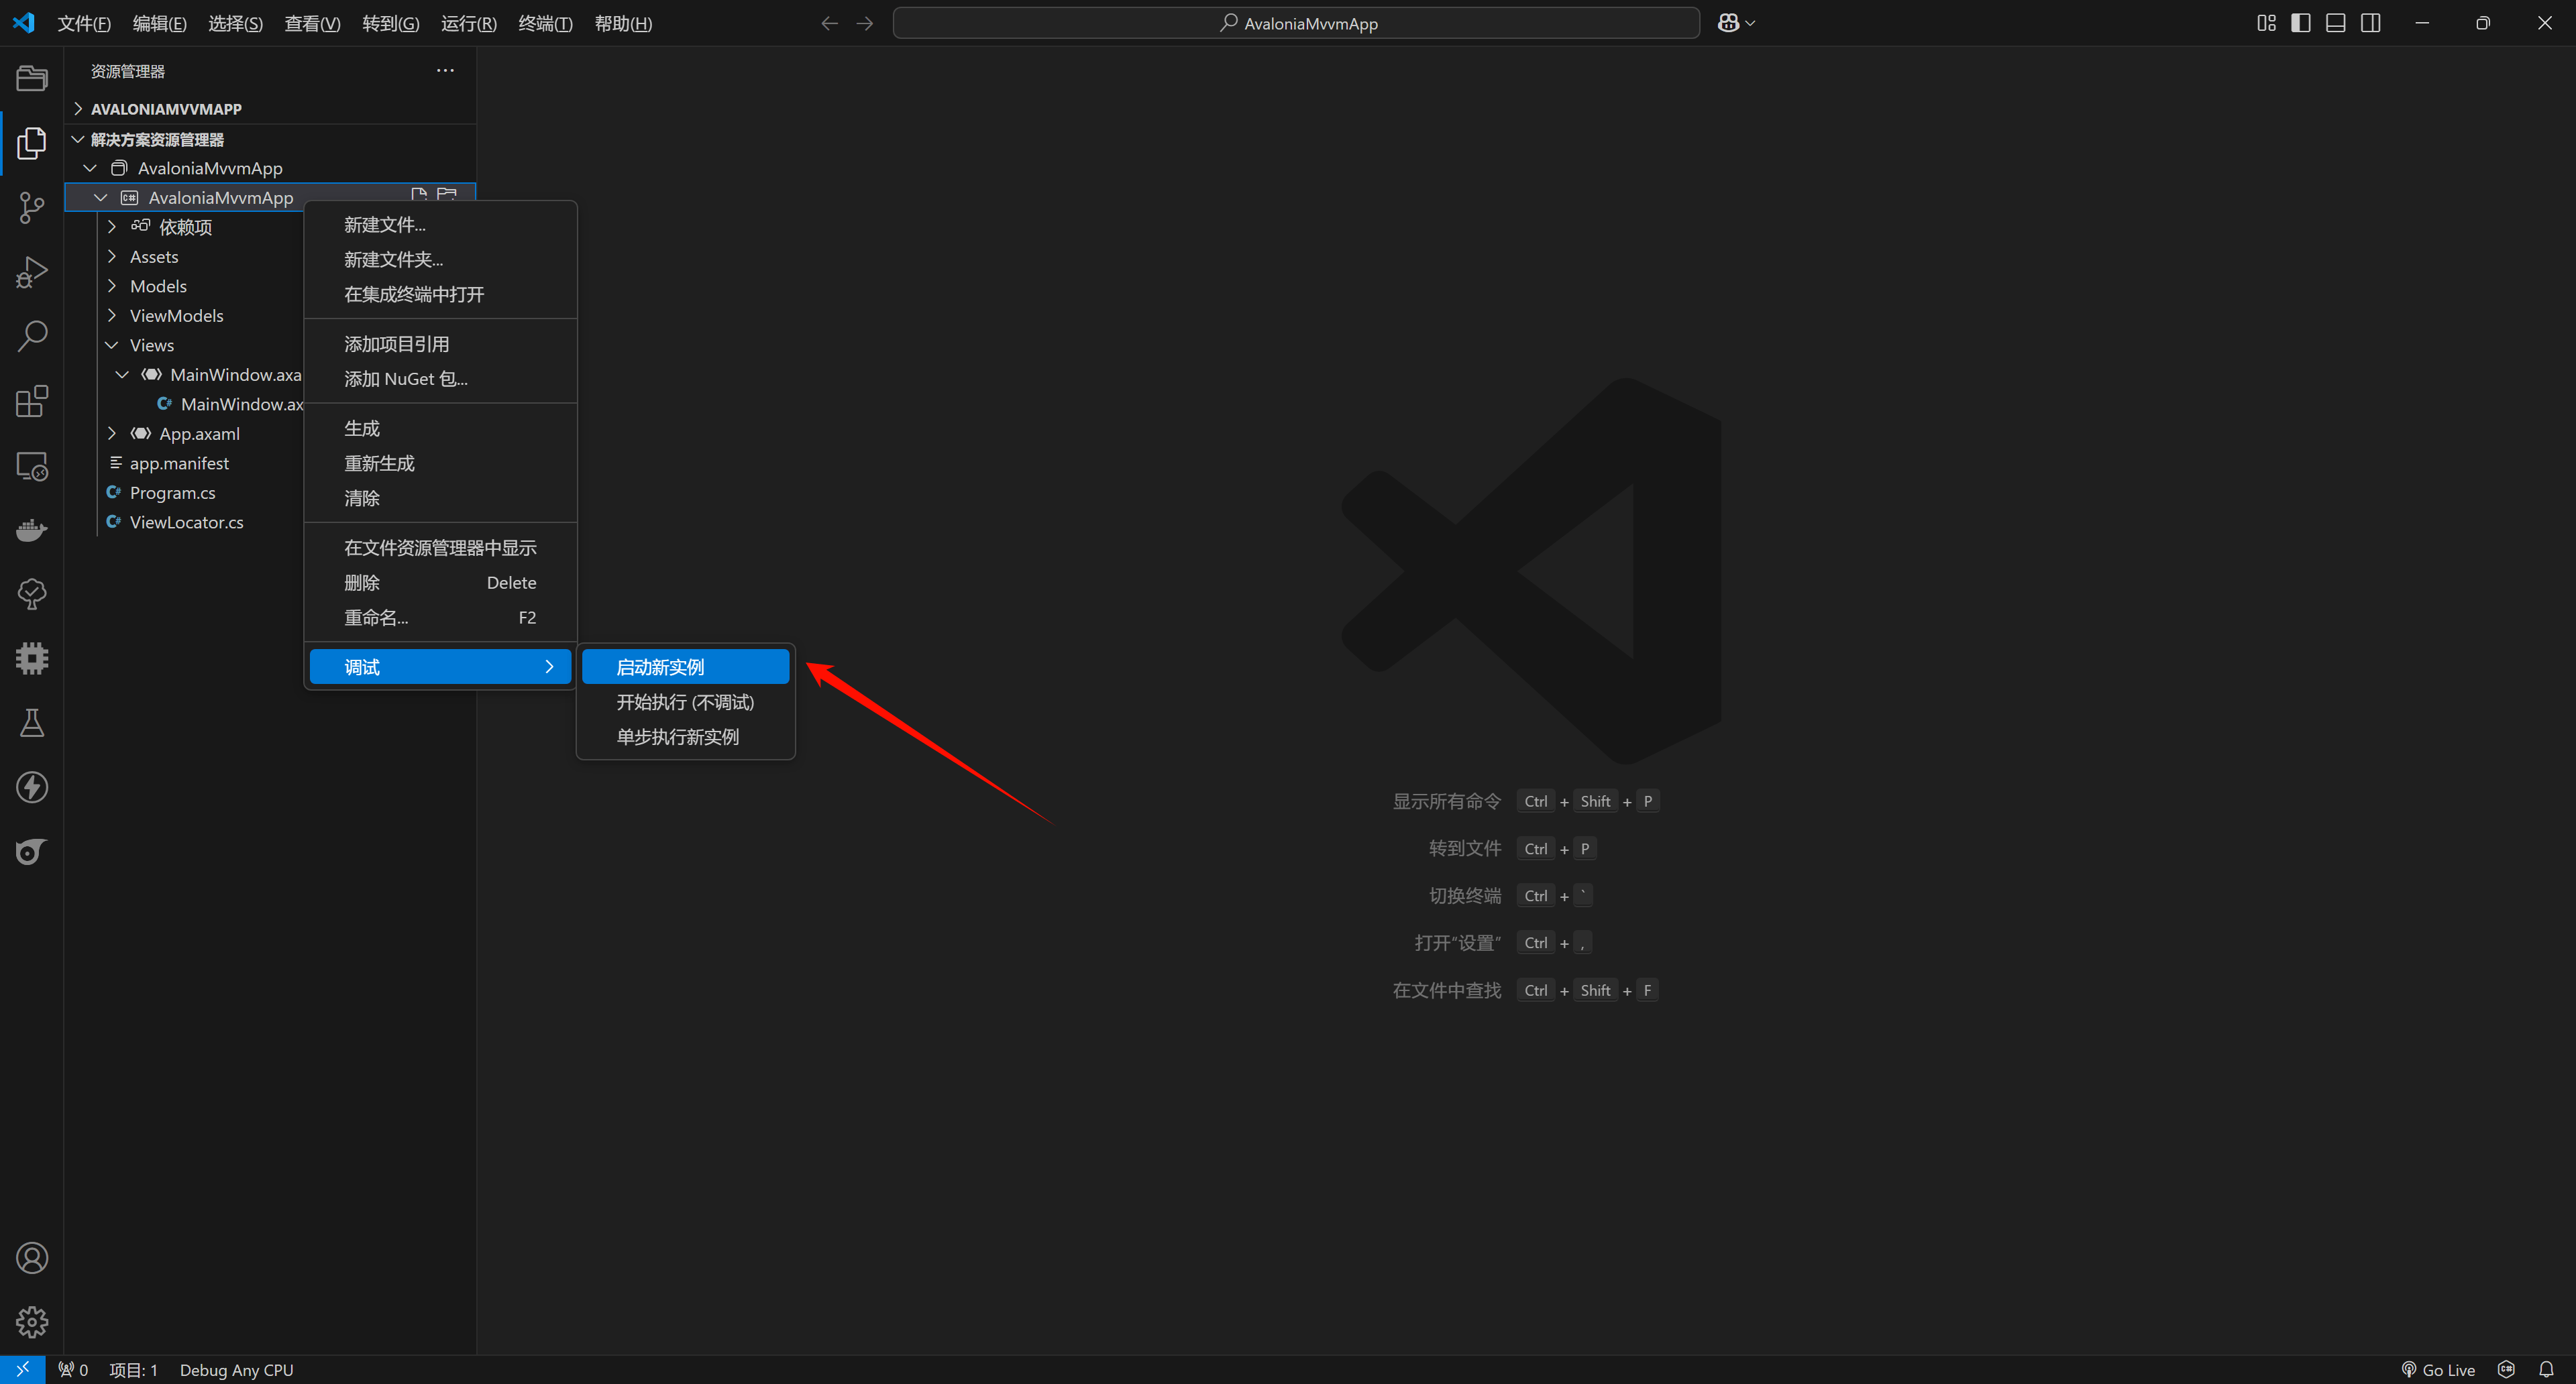Click Debug Any CPU in status bar
The height and width of the screenshot is (1384, 2576).
(236, 1370)
